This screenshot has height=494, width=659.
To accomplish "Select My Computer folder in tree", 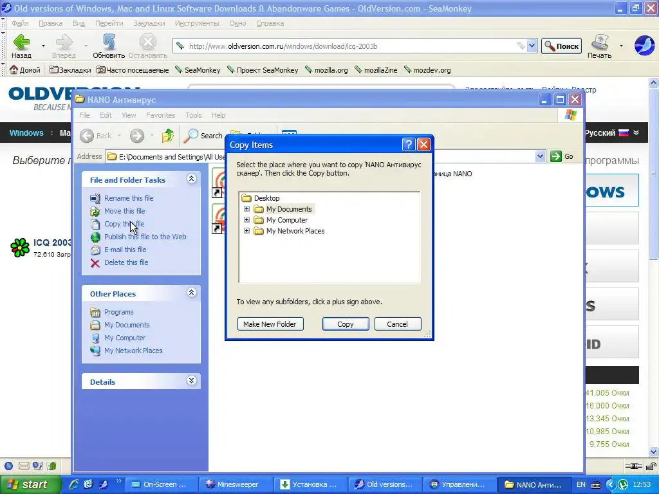I will point(286,220).
